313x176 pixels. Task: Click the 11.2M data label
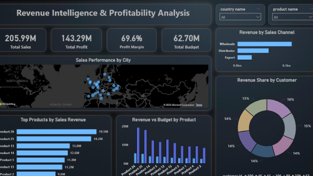[69, 167]
